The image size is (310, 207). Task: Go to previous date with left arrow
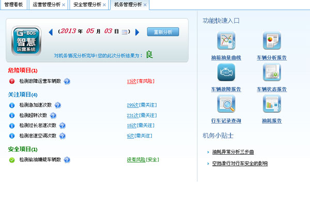pos(51,32)
